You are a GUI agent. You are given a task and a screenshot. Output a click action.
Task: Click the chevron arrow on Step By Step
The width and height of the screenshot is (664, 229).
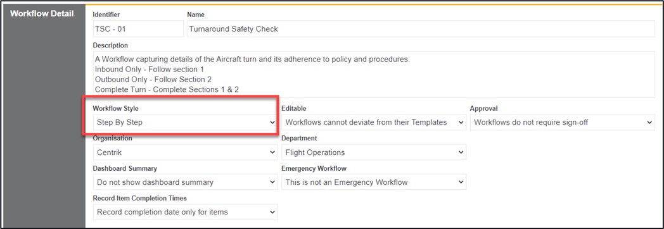pyautogui.click(x=272, y=123)
